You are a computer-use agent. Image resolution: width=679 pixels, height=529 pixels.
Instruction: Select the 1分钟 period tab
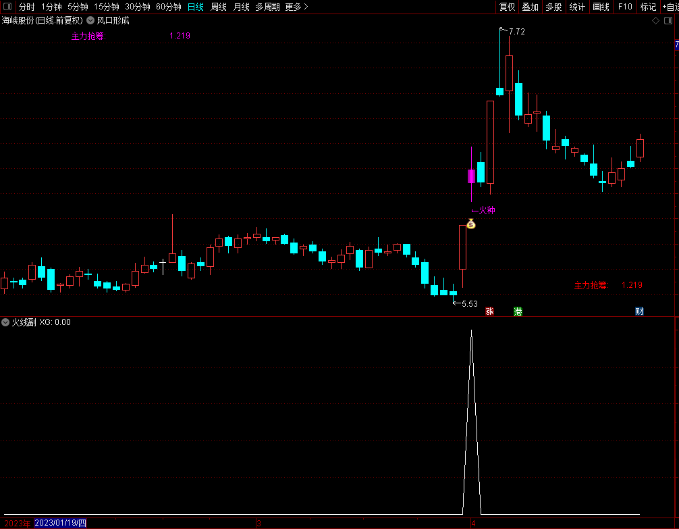[x=51, y=7]
